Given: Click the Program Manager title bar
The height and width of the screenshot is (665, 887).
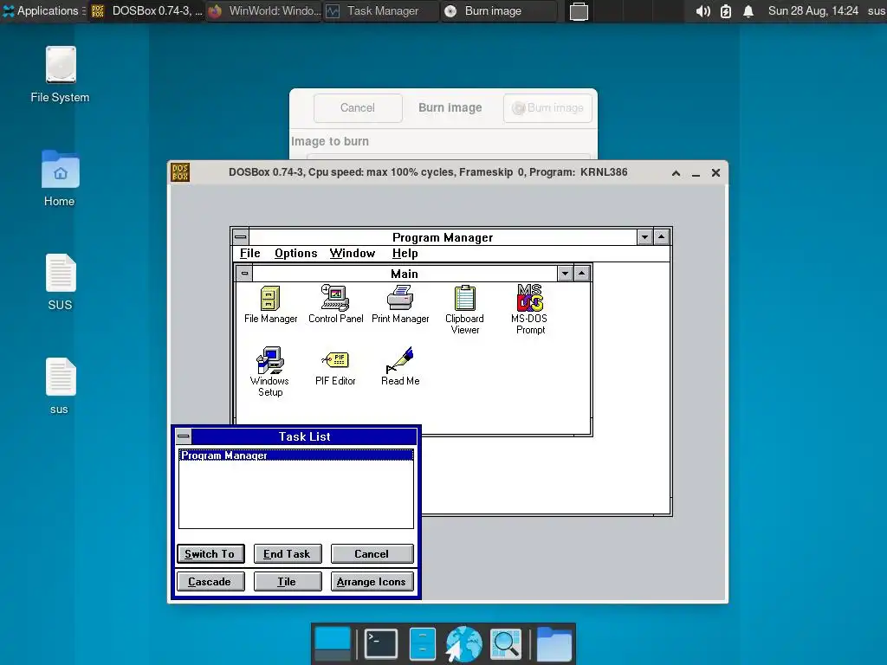Looking at the screenshot, I should (443, 237).
